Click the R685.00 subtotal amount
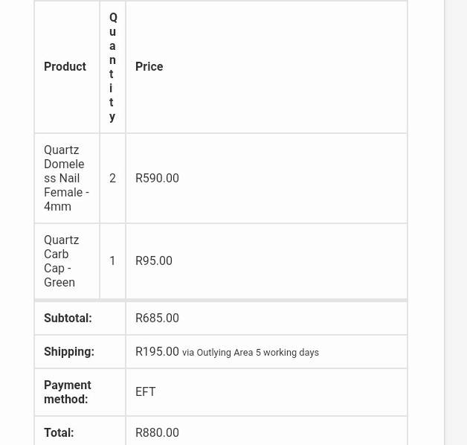Viewport: 467px width, 445px height. [x=157, y=318]
